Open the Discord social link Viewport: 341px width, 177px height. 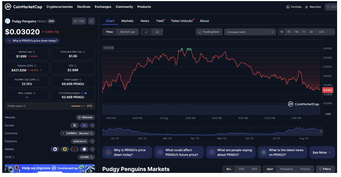coord(84,126)
